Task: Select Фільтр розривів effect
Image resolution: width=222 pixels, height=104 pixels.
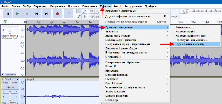Action: click(x=134, y=96)
